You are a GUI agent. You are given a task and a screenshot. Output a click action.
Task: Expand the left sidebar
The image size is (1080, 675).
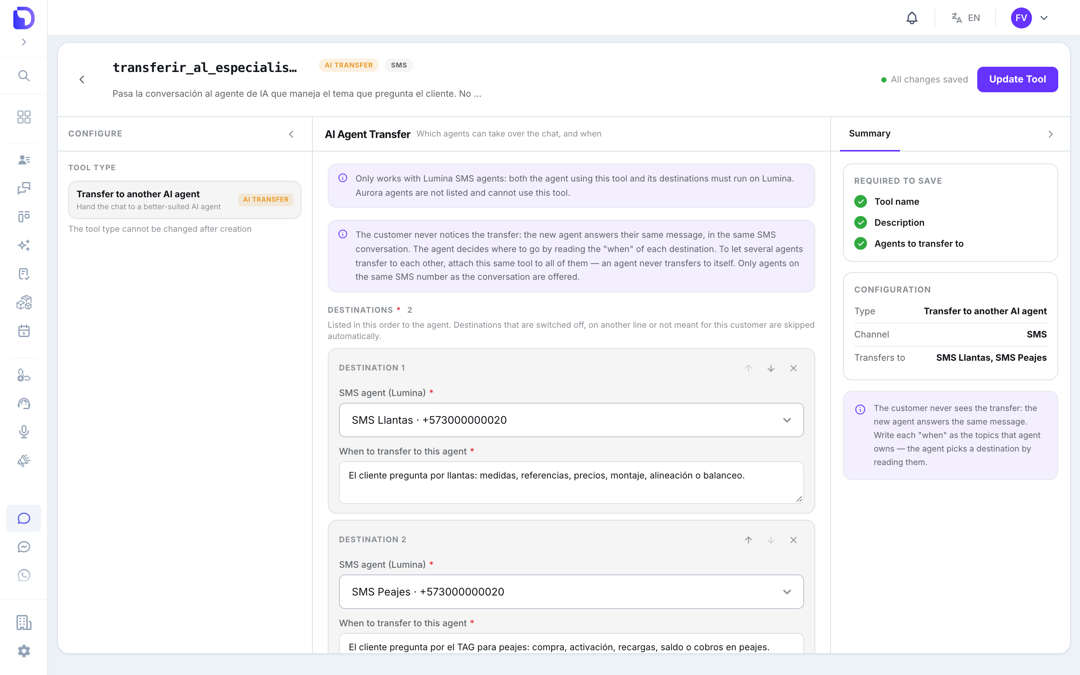pyautogui.click(x=24, y=42)
